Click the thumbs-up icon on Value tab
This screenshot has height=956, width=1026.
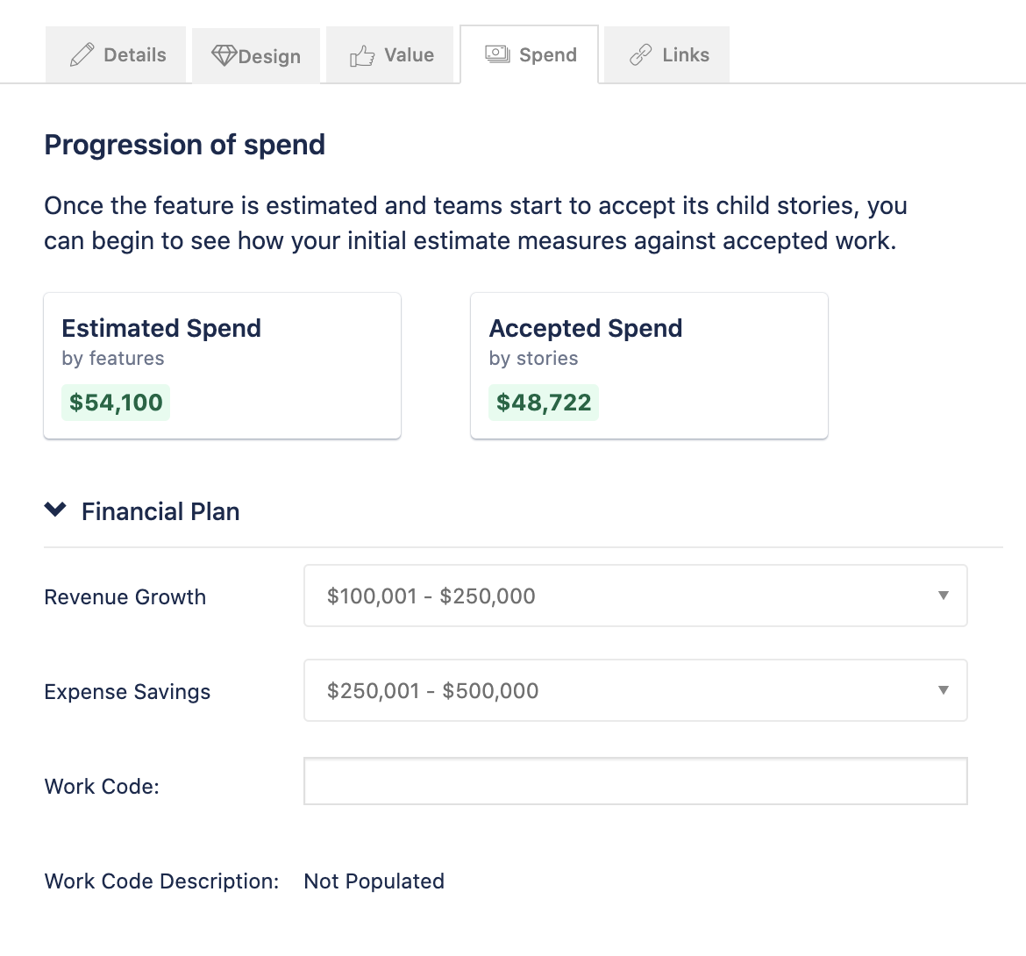coord(362,55)
